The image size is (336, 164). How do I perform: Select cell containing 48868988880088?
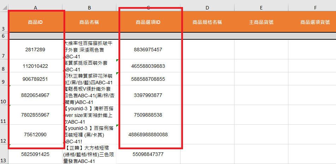pos(148,135)
